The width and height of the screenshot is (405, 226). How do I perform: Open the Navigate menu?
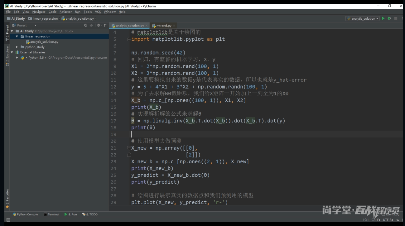click(39, 12)
